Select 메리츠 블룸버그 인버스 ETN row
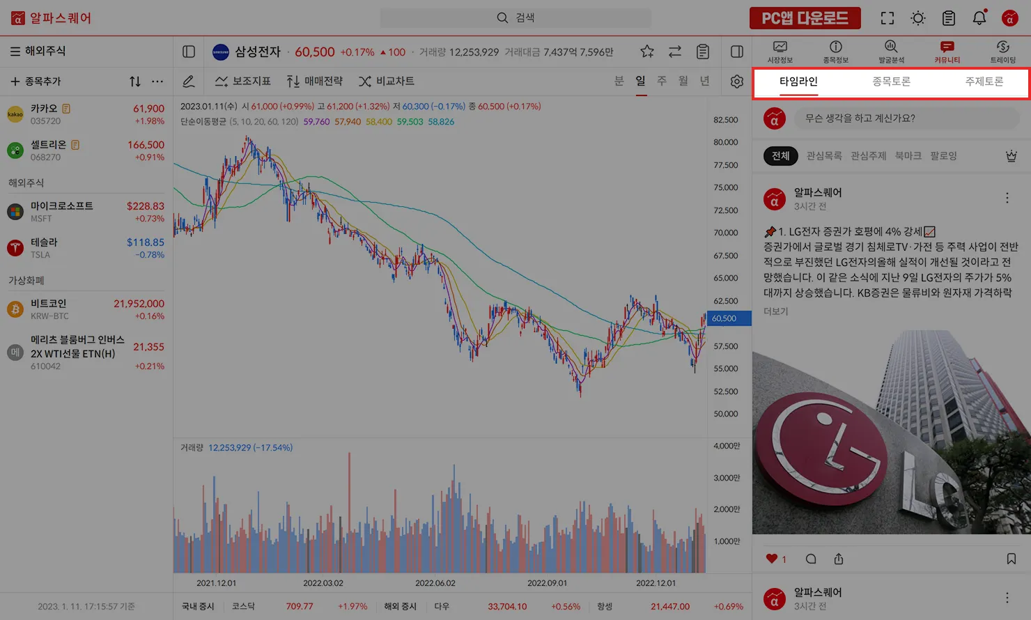This screenshot has height=620, width=1031. pyautogui.click(x=86, y=352)
